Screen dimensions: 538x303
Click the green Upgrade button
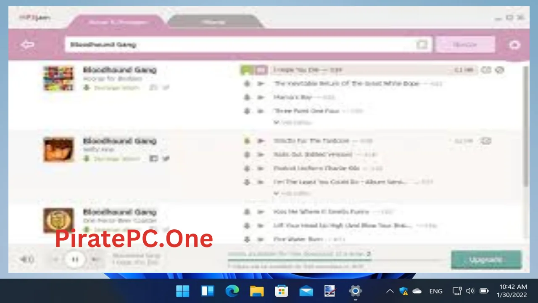(486, 260)
